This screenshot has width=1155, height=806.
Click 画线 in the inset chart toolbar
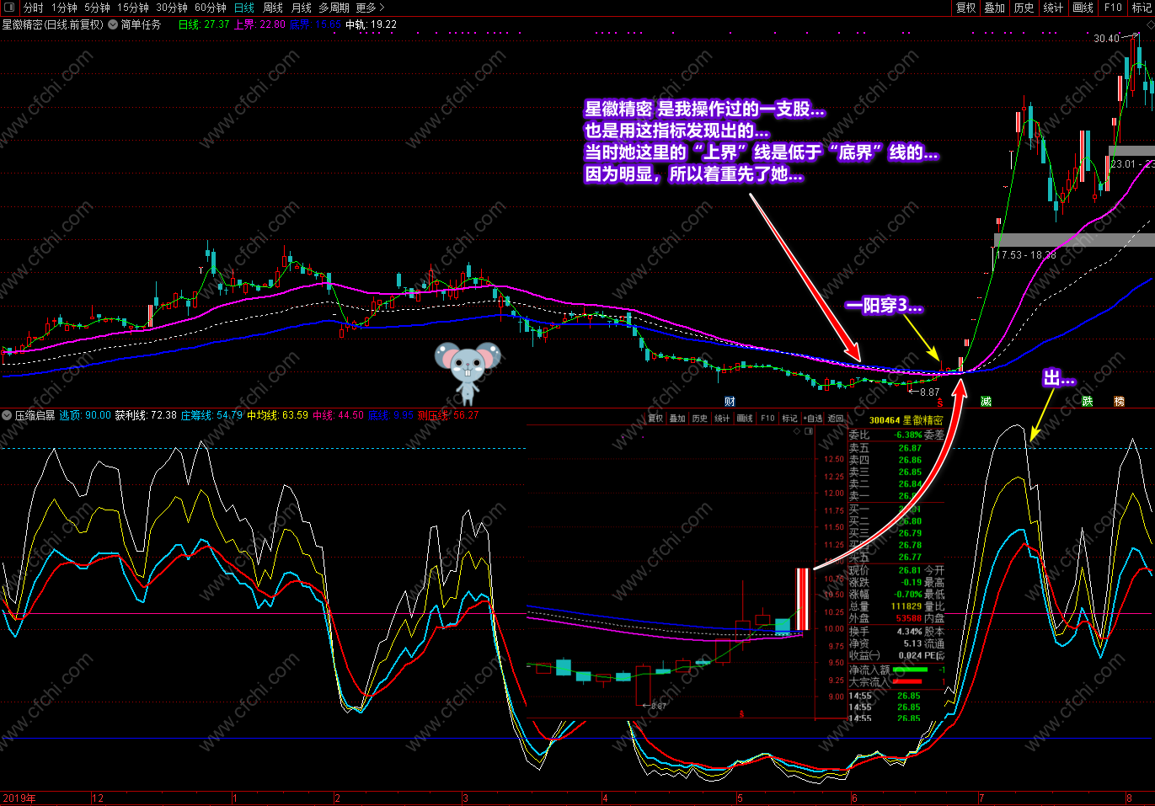coord(745,419)
